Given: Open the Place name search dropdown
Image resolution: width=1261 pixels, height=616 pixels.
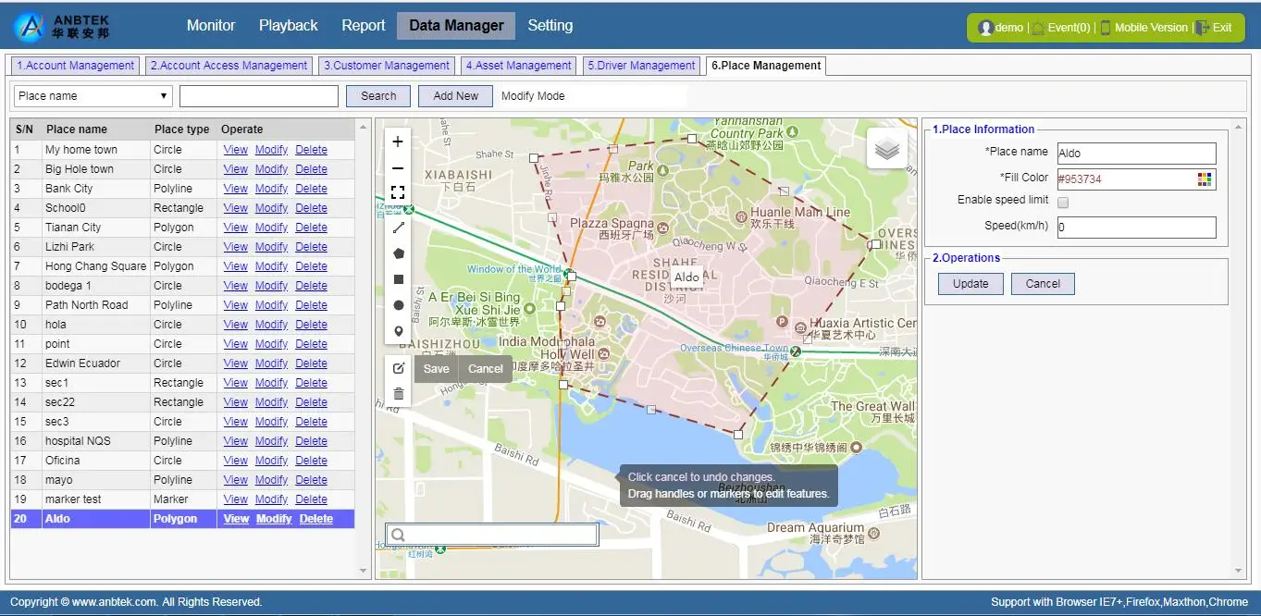Looking at the screenshot, I should tap(93, 96).
